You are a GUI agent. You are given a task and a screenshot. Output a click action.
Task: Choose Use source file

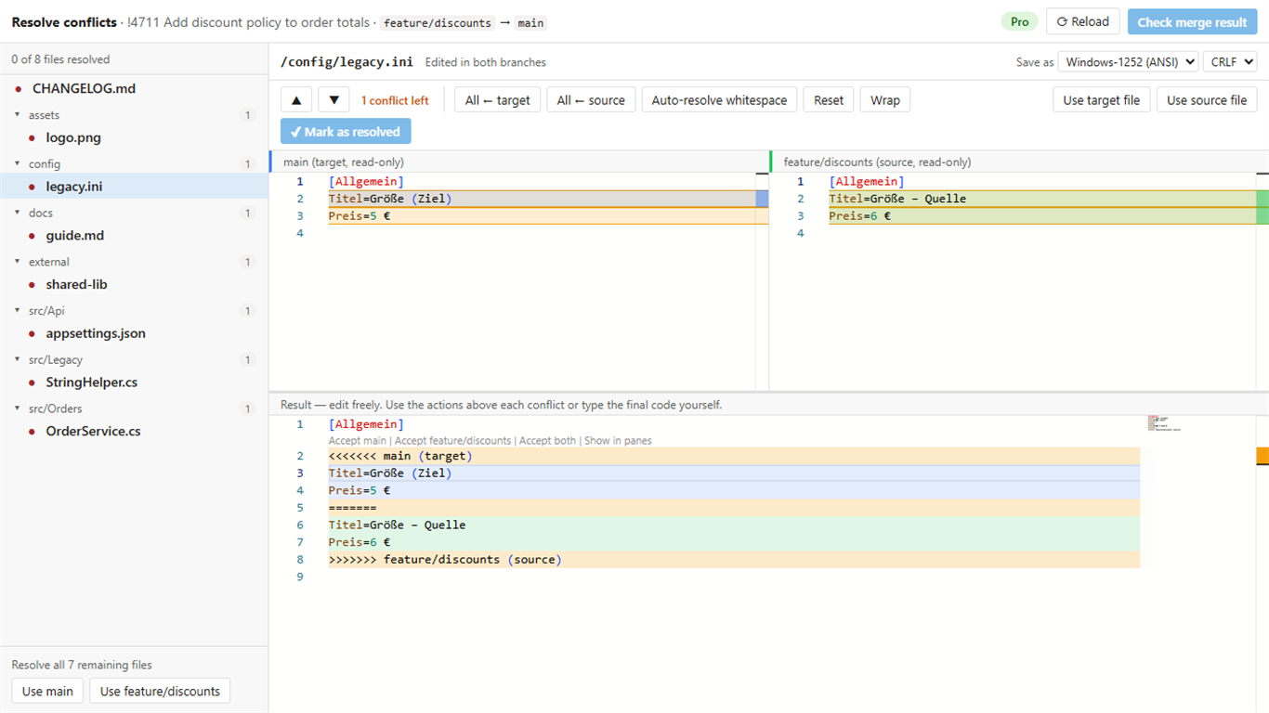point(1207,100)
